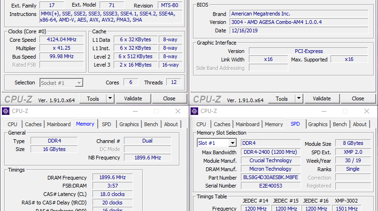Switch to CPU tab in SPD window

tap(201, 124)
